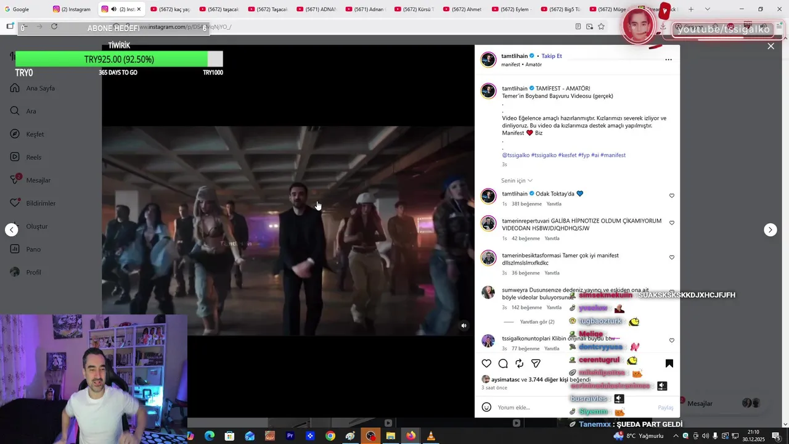Open Chrome from the taskbar
789x444 pixels.
coord(330,436)
